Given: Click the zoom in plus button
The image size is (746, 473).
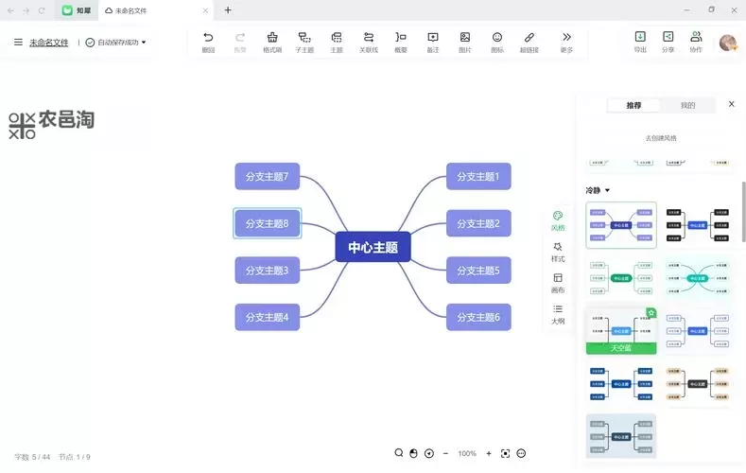Looking at the screenshot, I should (x=489, y=454).
